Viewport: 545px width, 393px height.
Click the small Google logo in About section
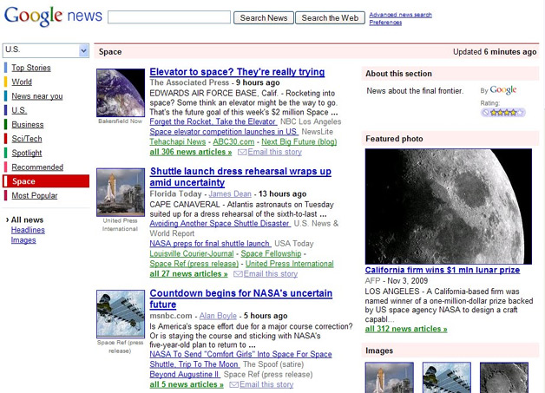(503, 90)
